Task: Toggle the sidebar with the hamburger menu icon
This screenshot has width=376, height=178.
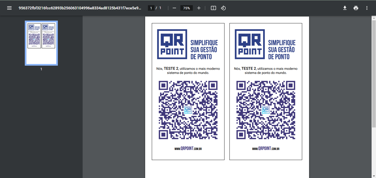Action: click(9, 8)
